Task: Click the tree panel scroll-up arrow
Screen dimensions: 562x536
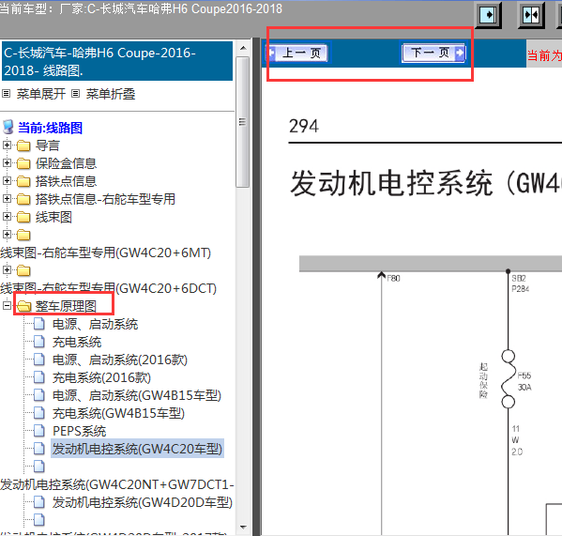Action: coord(243,49)
